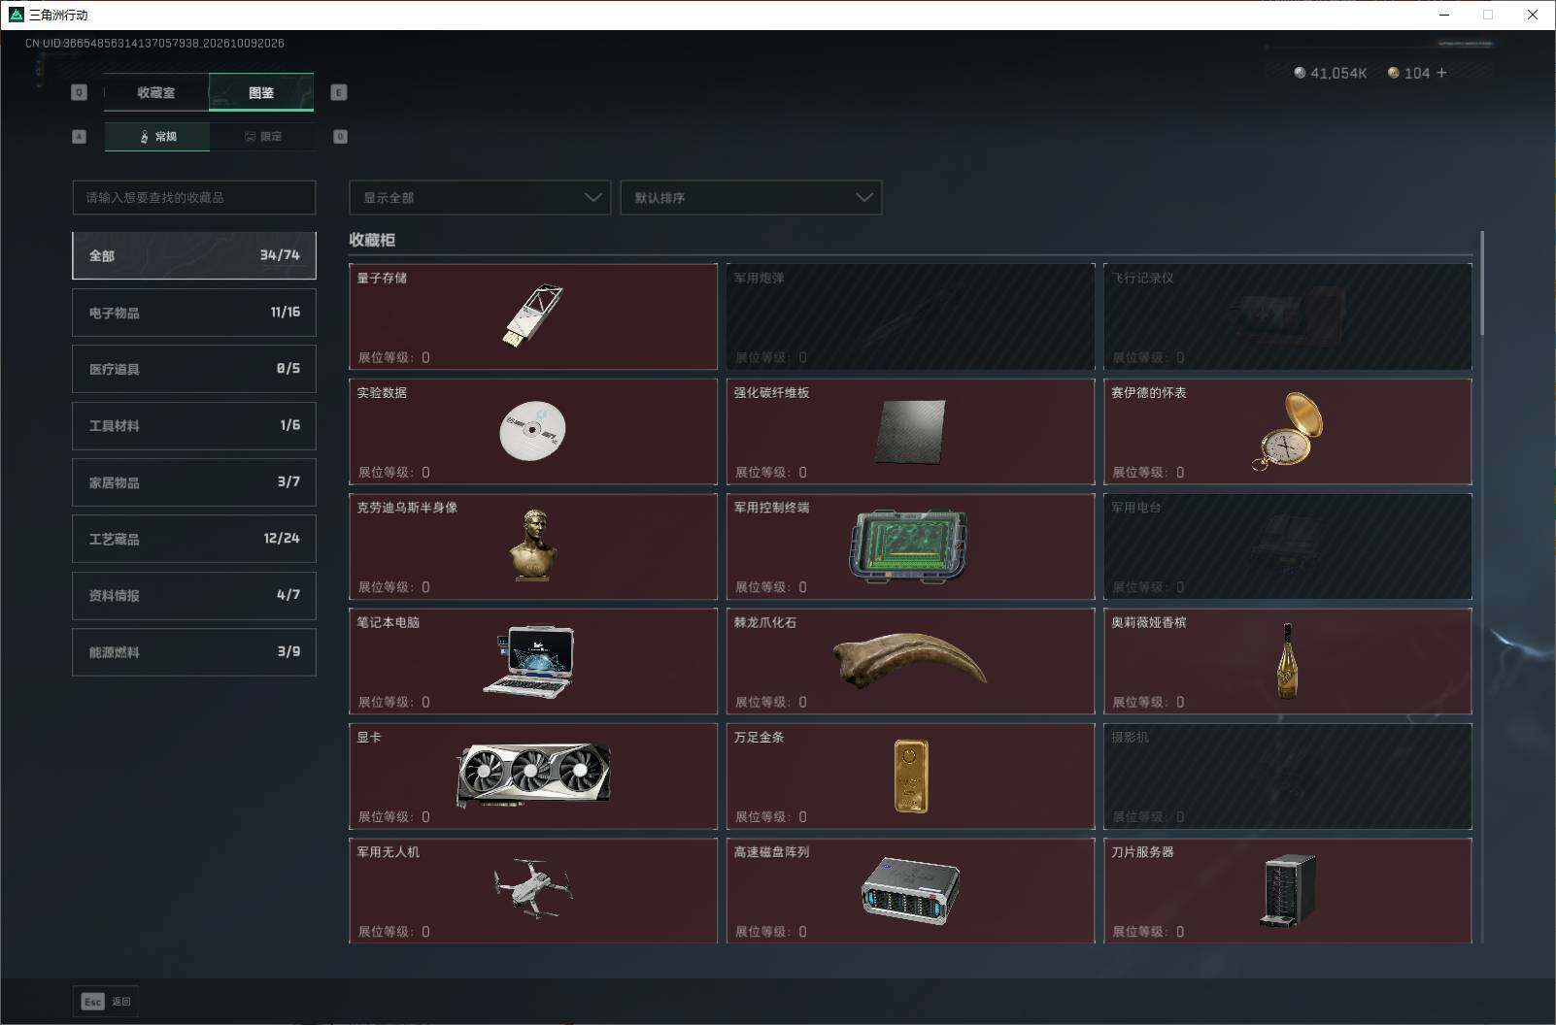Open the 默认排序 sort dropdown
Image resolution: width=1556 pixels, height=1025 pixels.
(751, 197)
